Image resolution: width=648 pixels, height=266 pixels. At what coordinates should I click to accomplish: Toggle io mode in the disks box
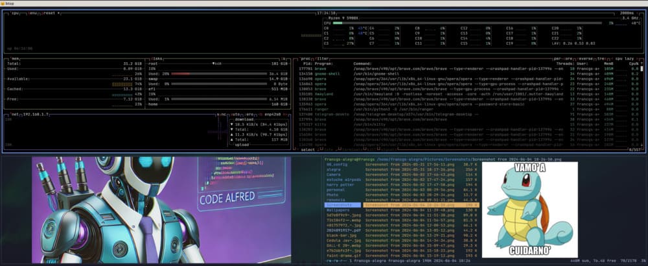284,58
